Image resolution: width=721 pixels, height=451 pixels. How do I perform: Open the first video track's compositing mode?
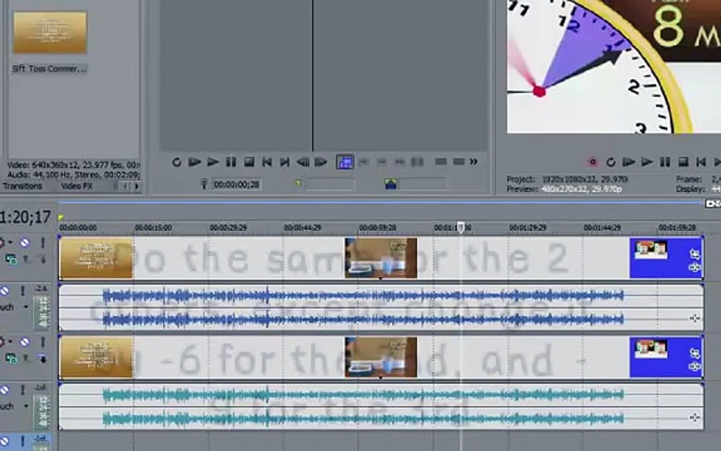pos(11,259)
